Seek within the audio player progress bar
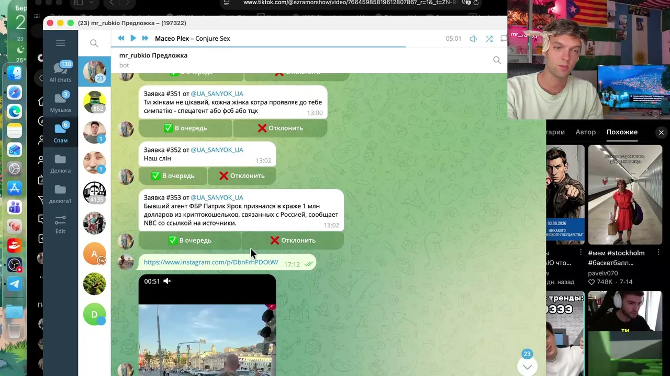 click(309, 47)
